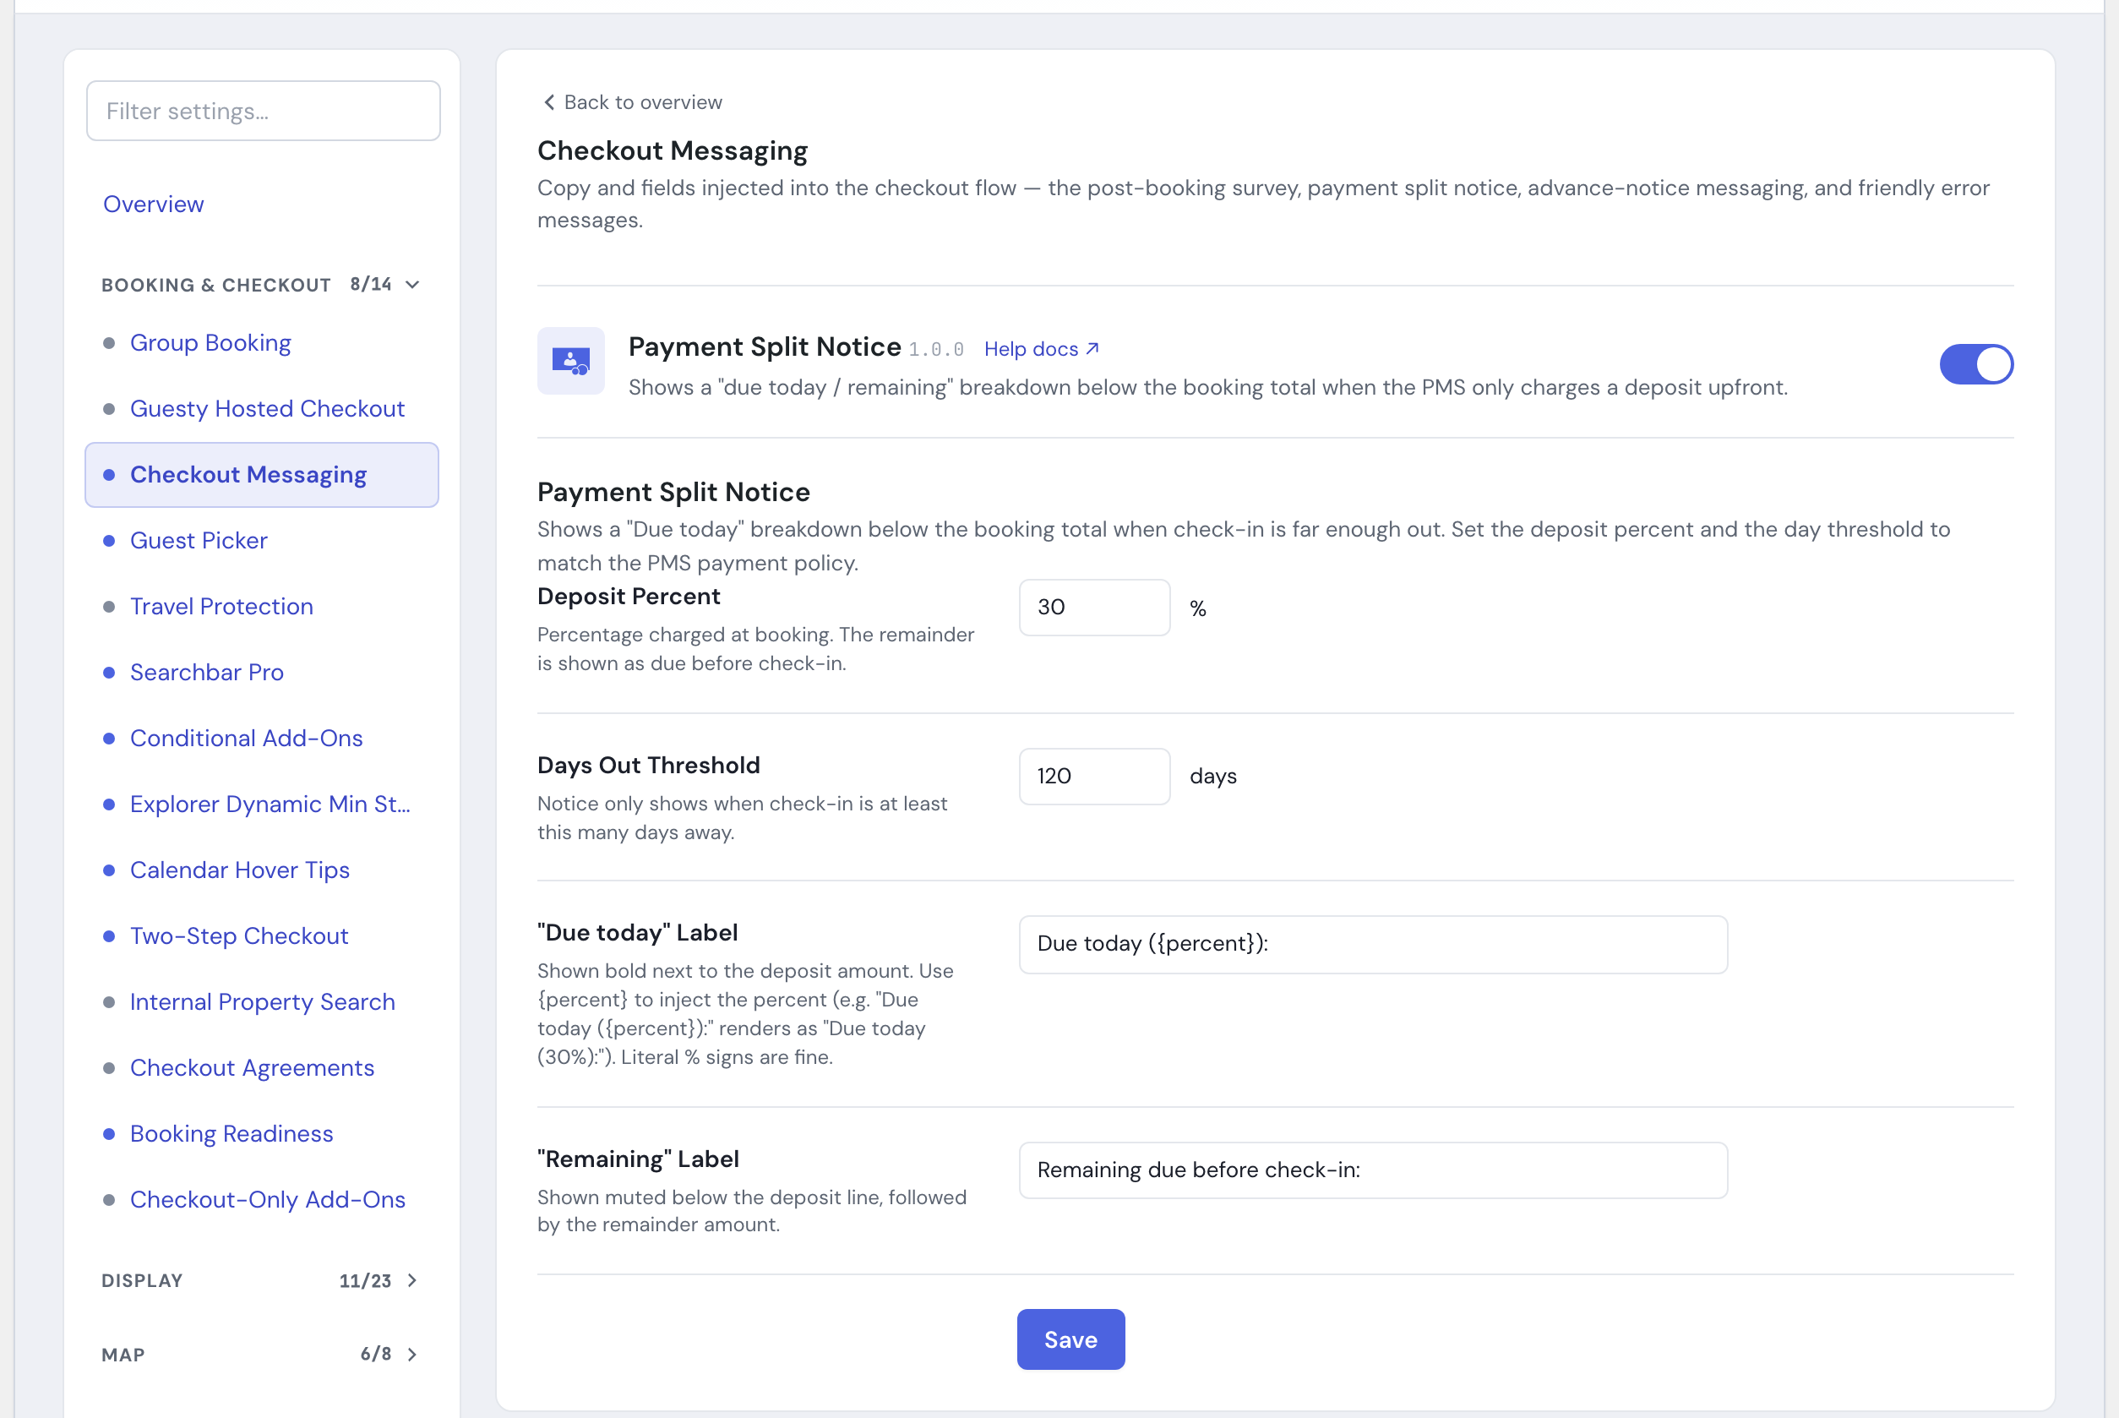The image size is (2119, 1418).
Task: Open Conditional Add-Ons settings
Action: coord(247,739)
